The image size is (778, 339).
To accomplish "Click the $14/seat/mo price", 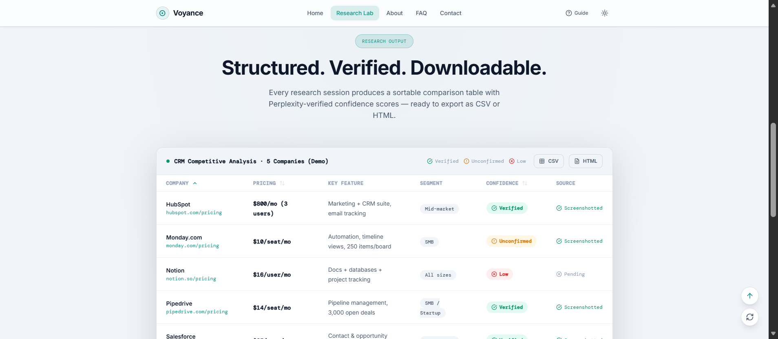I will tap(272, 308).
